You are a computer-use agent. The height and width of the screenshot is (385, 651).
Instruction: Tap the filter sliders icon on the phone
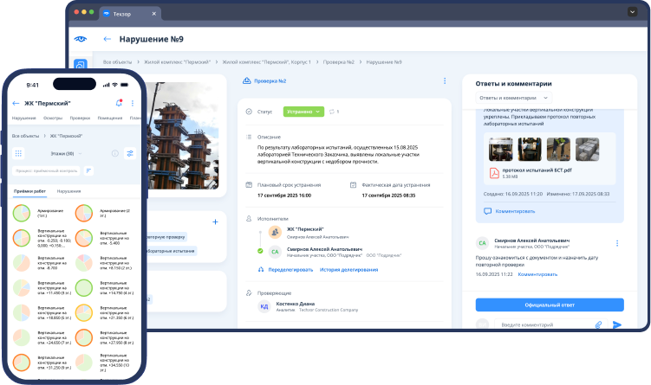click(130, 153)
